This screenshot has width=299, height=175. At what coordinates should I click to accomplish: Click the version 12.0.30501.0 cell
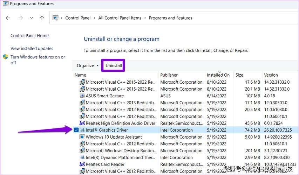click(x=276, y=103)
